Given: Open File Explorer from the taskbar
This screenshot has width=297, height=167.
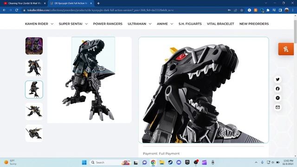Looking at the screenshot, I should click(161, 162).
